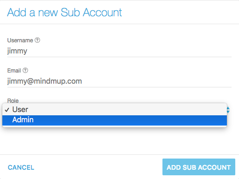Focus the Username field containing jimmy

click(x=119, y=51)
